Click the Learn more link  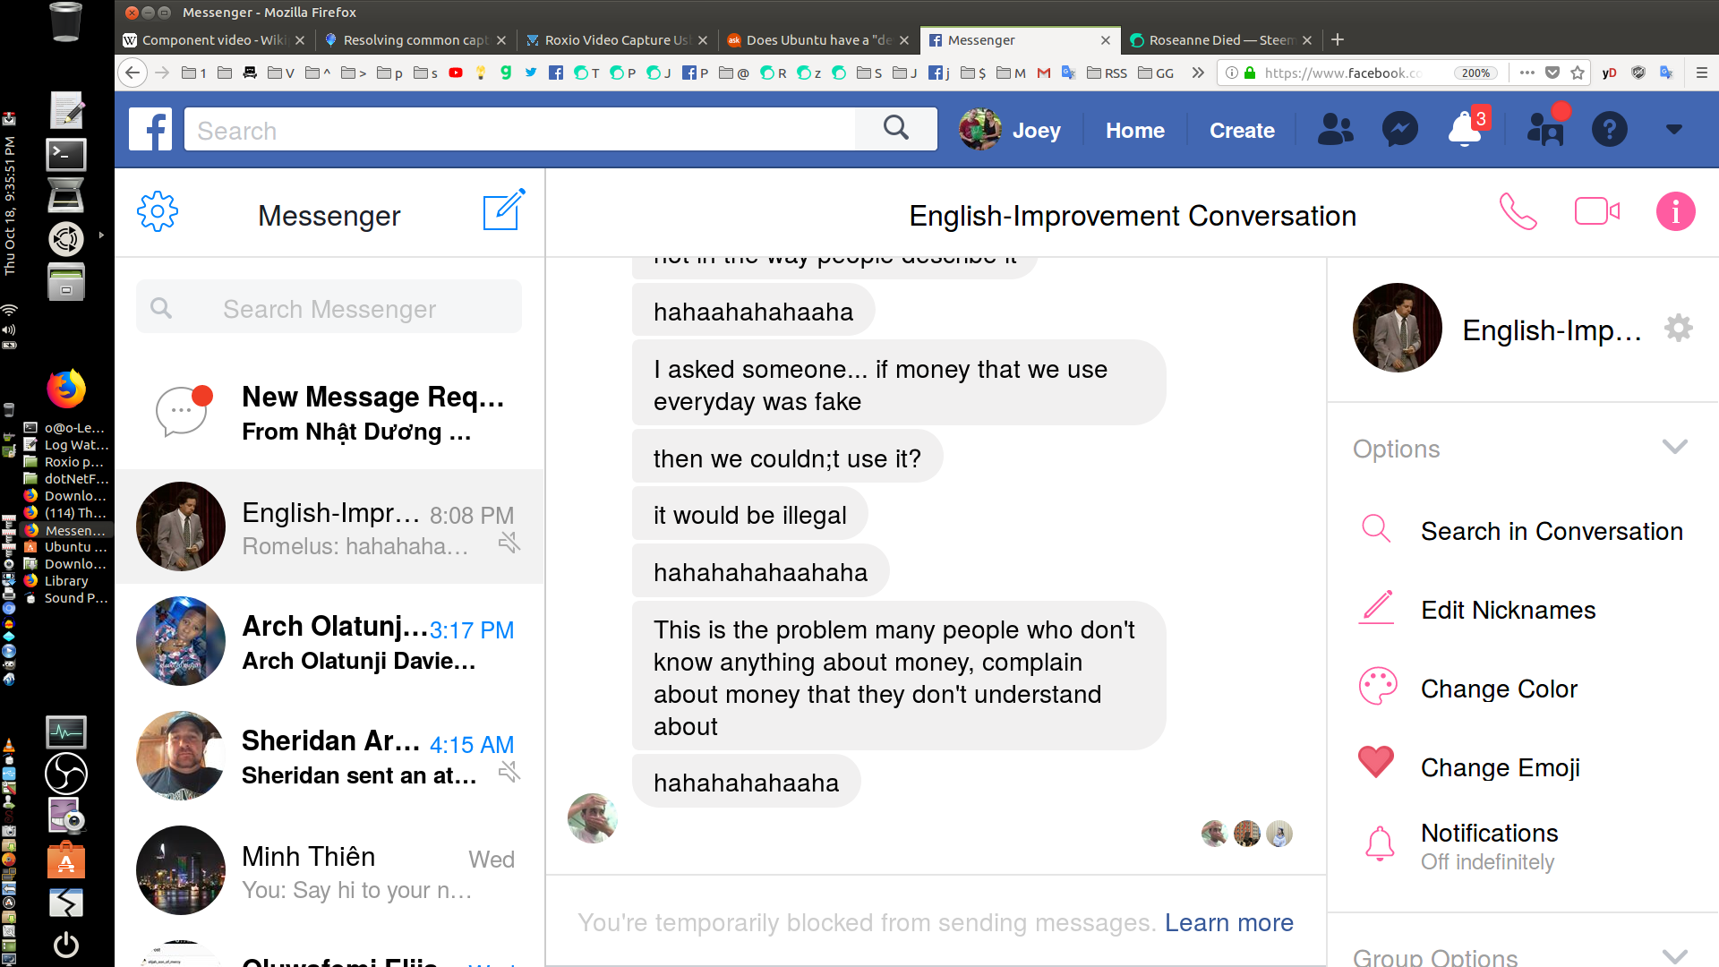point(1228,922)
